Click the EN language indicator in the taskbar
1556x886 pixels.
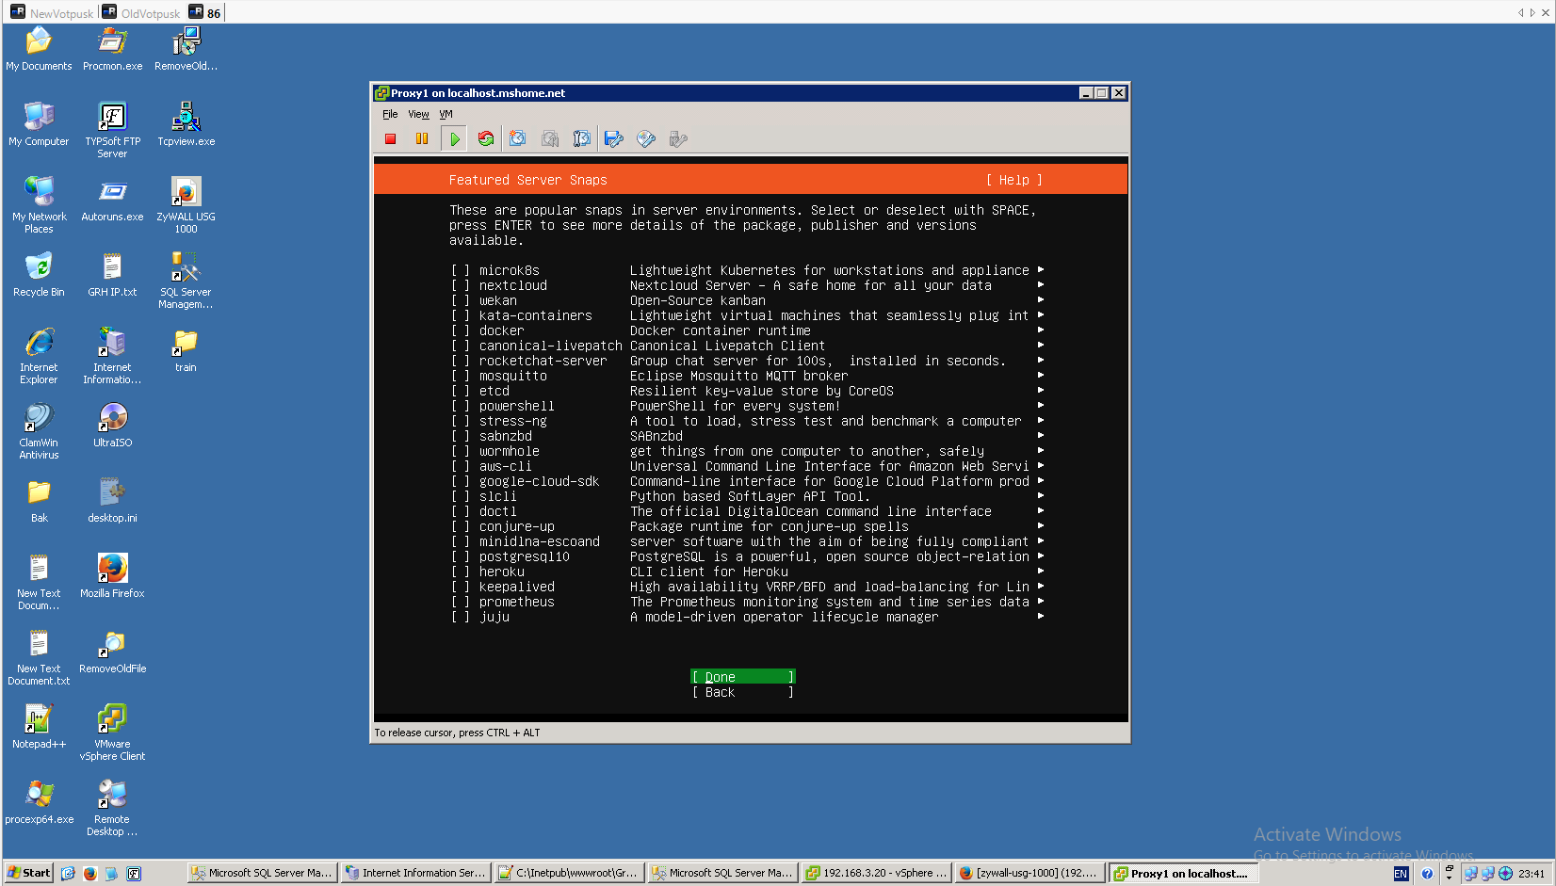(x=1401, y=874)
